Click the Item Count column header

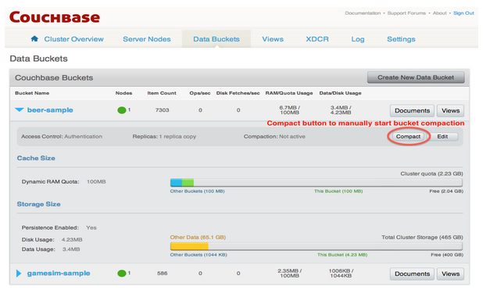click(x=162, y=93)
